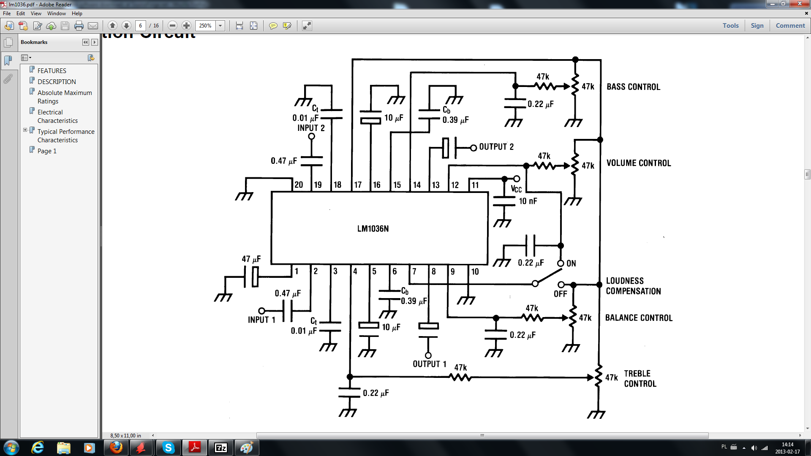Open the File menu
The image size is (811, 456).
coord(7,14)
